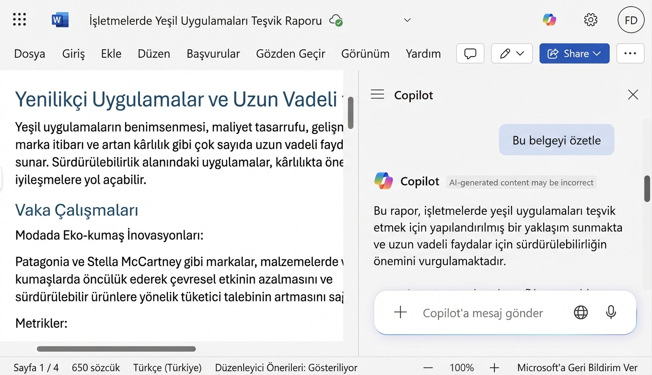The image size is (652, 375).
Task: Open Copilot from the header icon
Action: click(x=549, y=20)
